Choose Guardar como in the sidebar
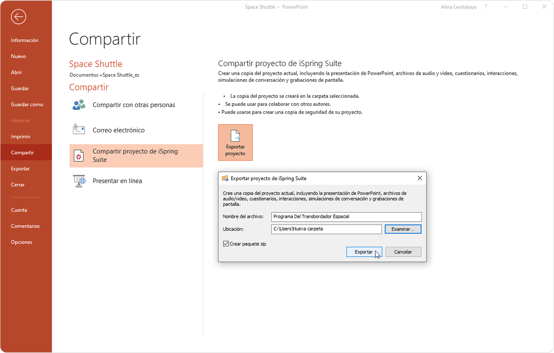The width and height of the screenshot is (554, 353). [27, 104]
